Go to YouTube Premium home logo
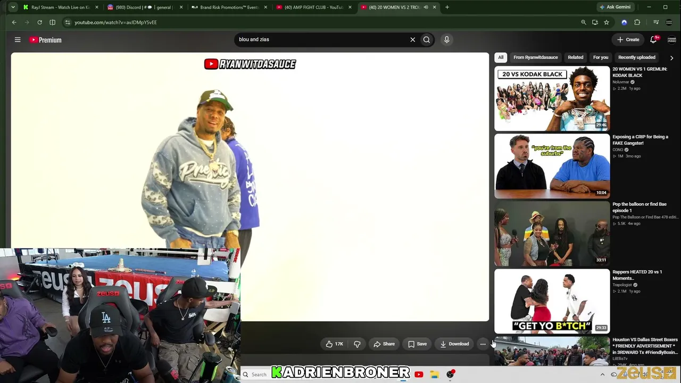 [x=46, y=40]
